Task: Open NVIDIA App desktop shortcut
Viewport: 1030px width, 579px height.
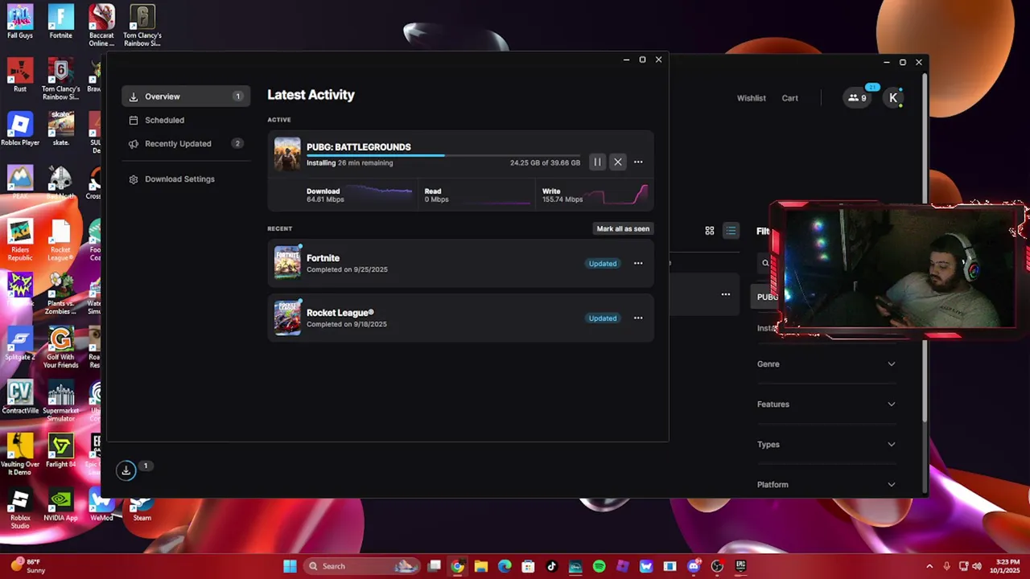Action: click(60, 505)
